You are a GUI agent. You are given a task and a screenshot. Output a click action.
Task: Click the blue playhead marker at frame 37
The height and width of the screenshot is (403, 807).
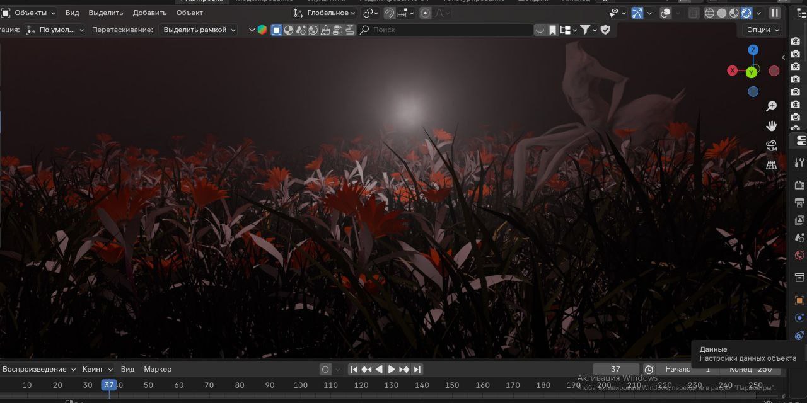tap(109, 385)
